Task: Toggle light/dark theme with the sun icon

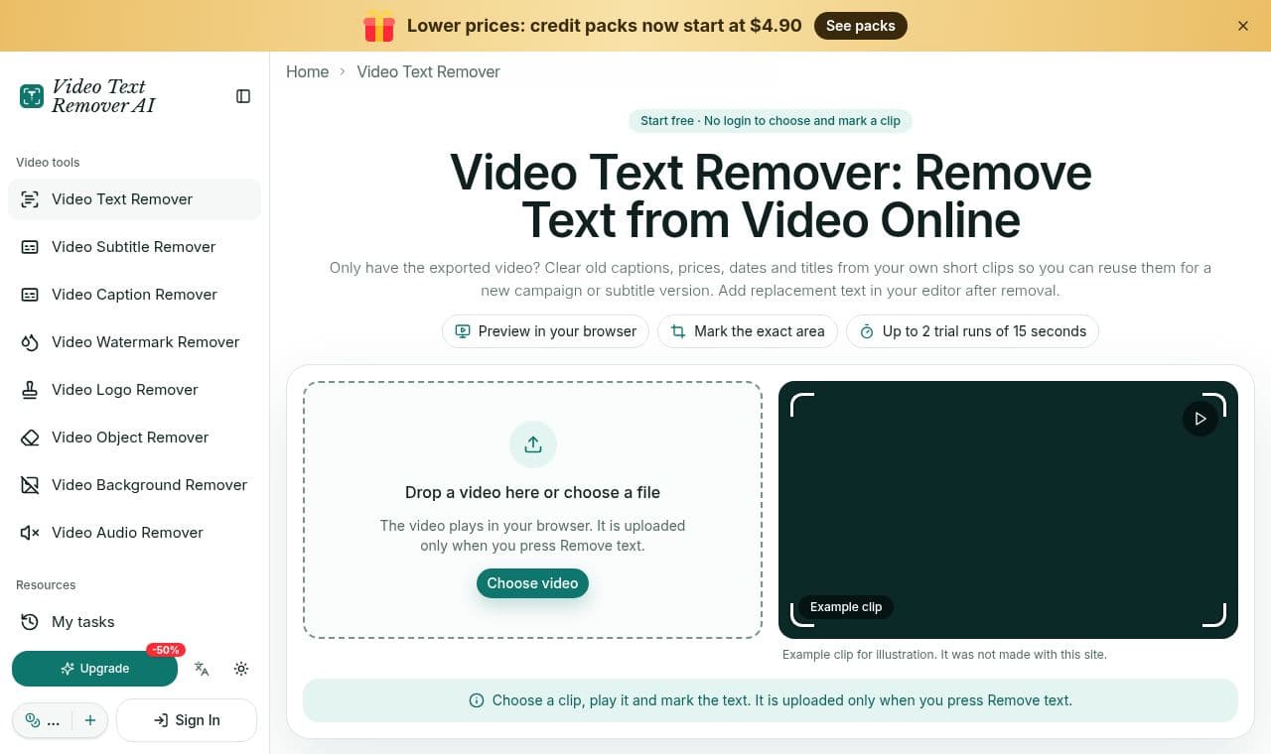Action: coord(241,669)
